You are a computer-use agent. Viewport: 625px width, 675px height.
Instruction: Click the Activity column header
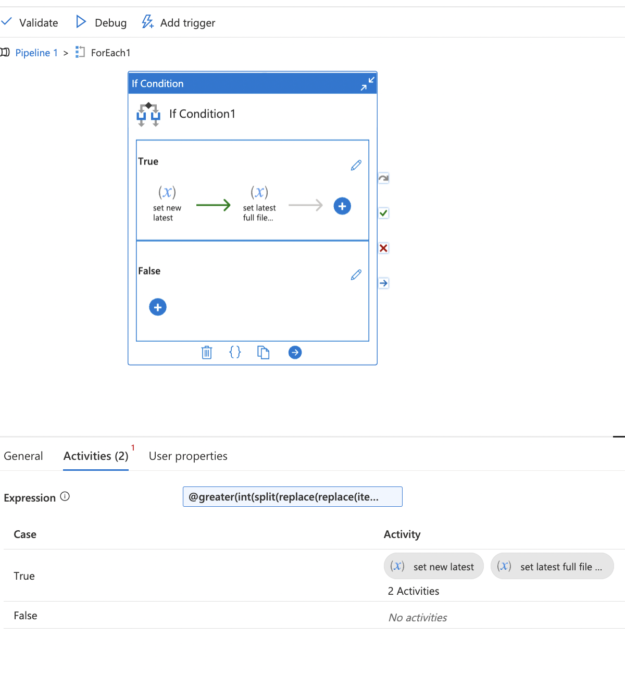pos(402,534)
